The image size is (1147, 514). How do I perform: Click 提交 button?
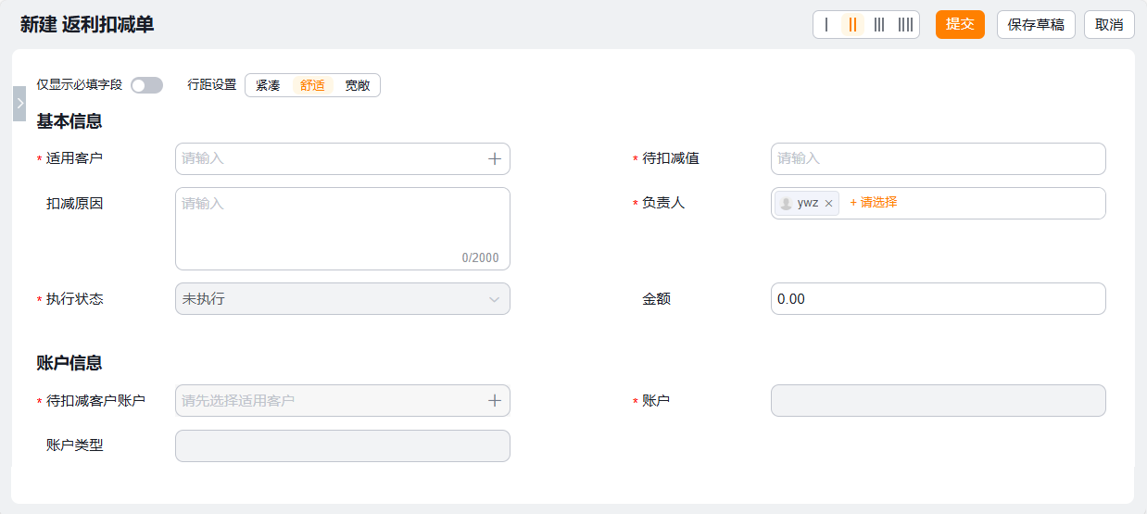pyautogui.click(x=960, y=25)
